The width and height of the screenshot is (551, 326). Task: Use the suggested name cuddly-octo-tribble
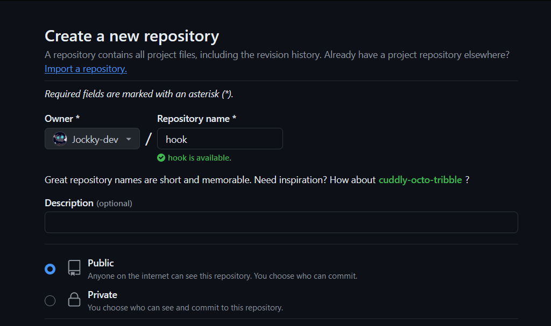click(420, 180)
